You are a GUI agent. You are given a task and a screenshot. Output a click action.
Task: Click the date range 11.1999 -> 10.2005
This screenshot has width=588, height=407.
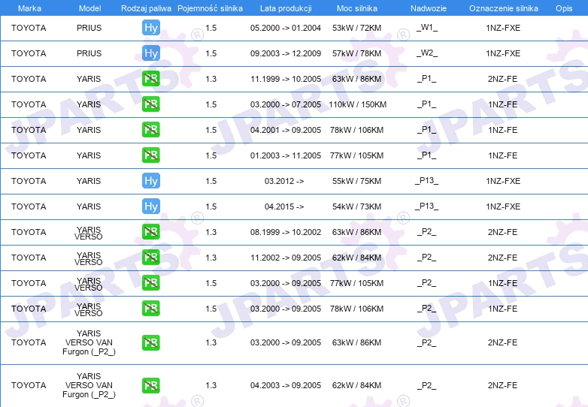coord(286,79)
